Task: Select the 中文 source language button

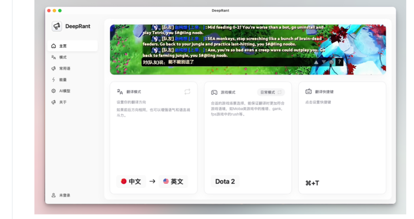Action: click(131, 181)
